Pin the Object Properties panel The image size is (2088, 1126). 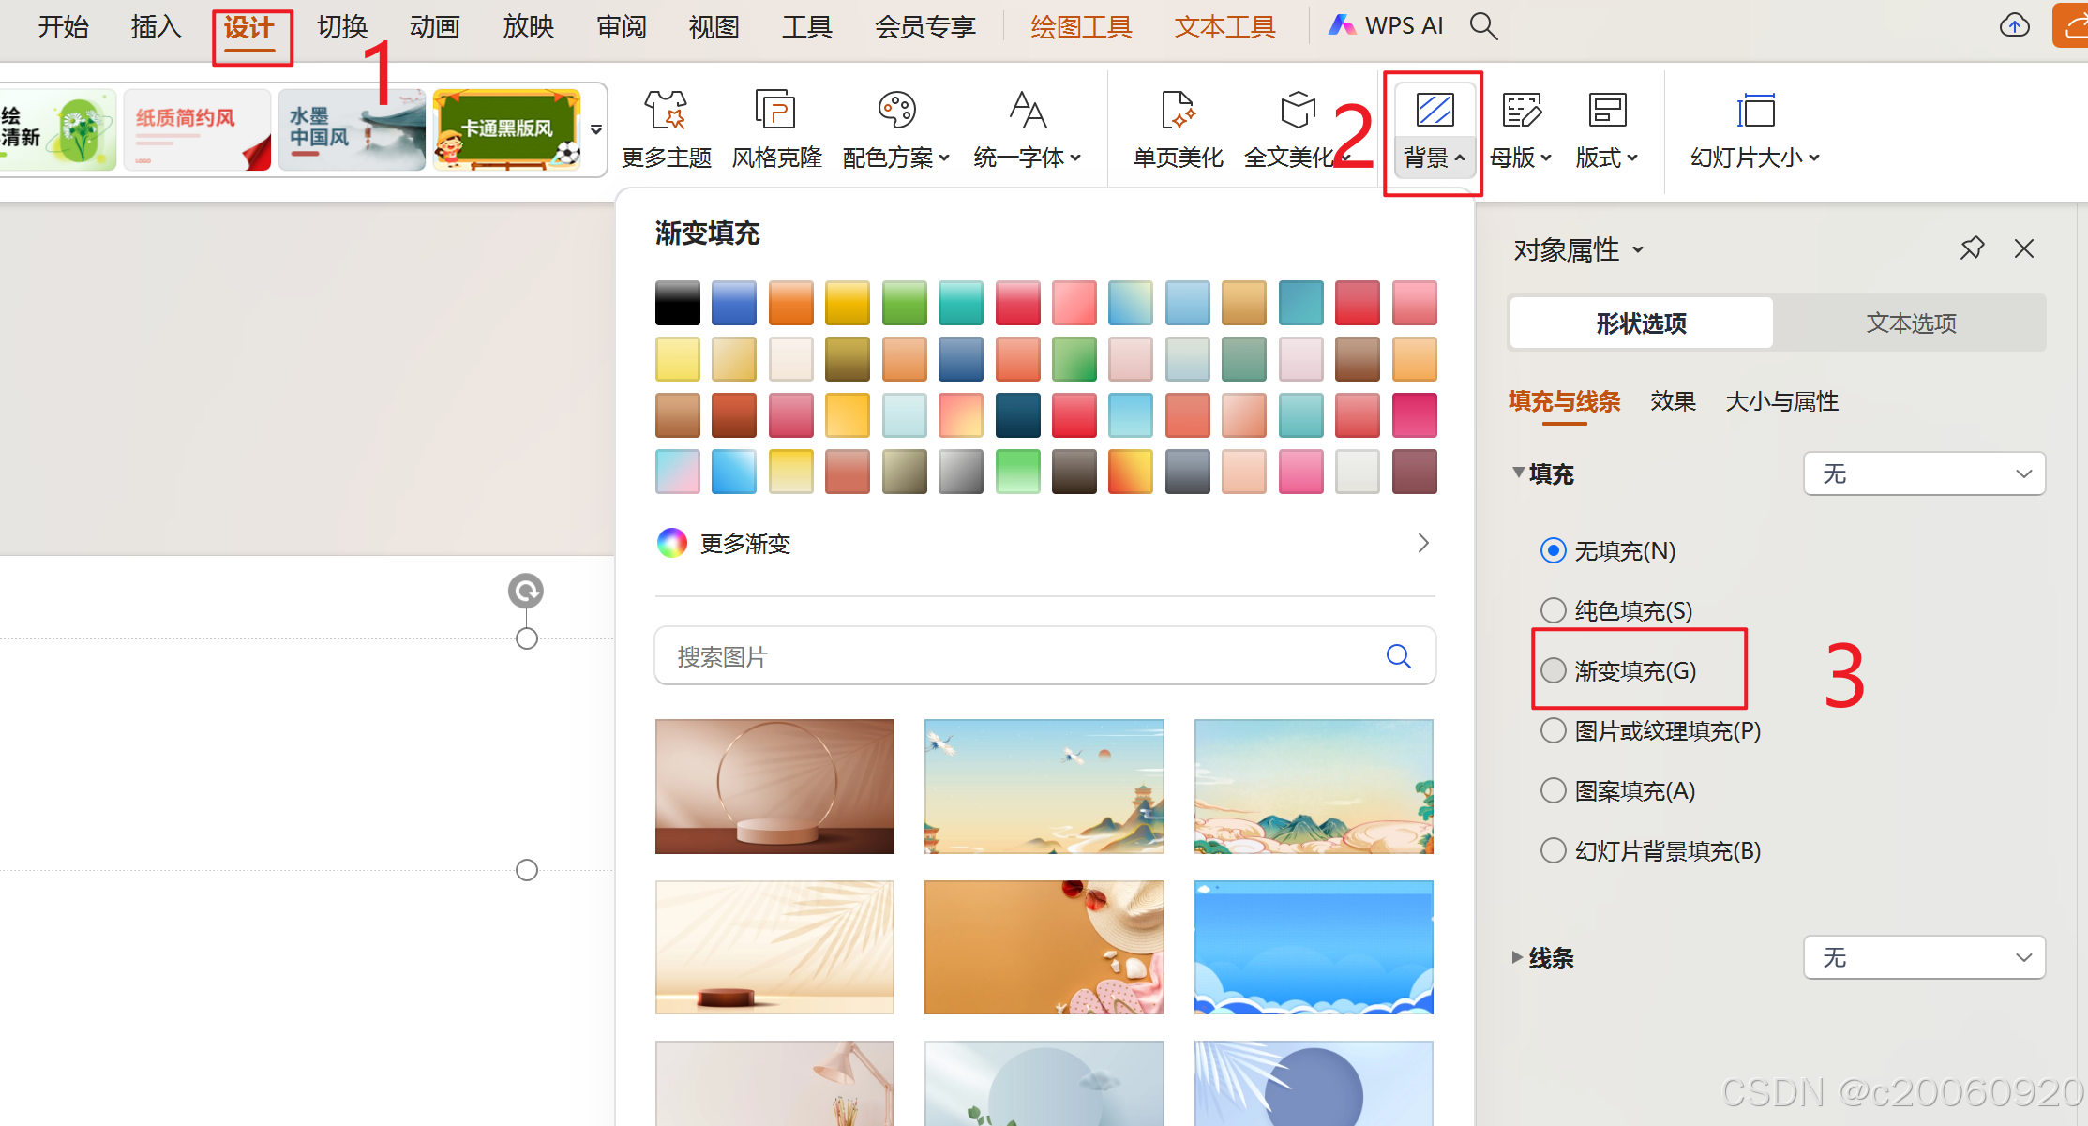tap(1972, 248)
